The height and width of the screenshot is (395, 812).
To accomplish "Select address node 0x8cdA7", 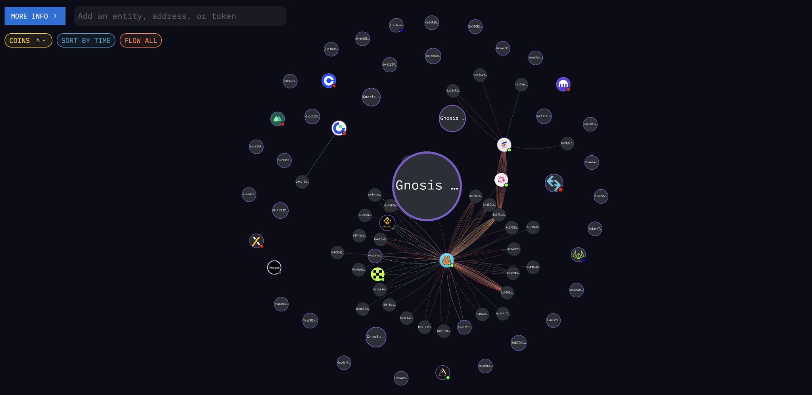I will pos(406,318).
